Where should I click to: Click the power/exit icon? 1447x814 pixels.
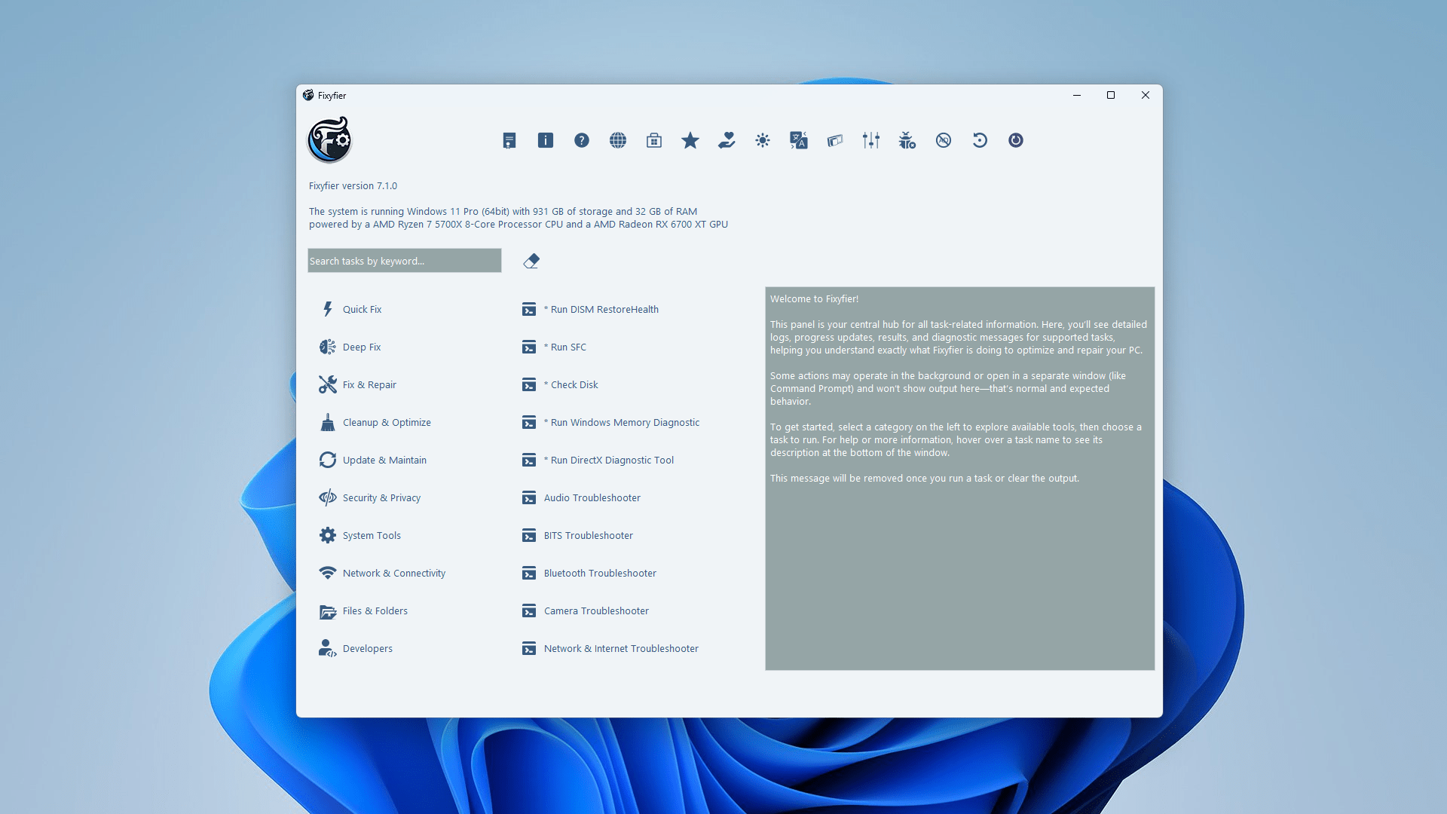pos(1015,140)
